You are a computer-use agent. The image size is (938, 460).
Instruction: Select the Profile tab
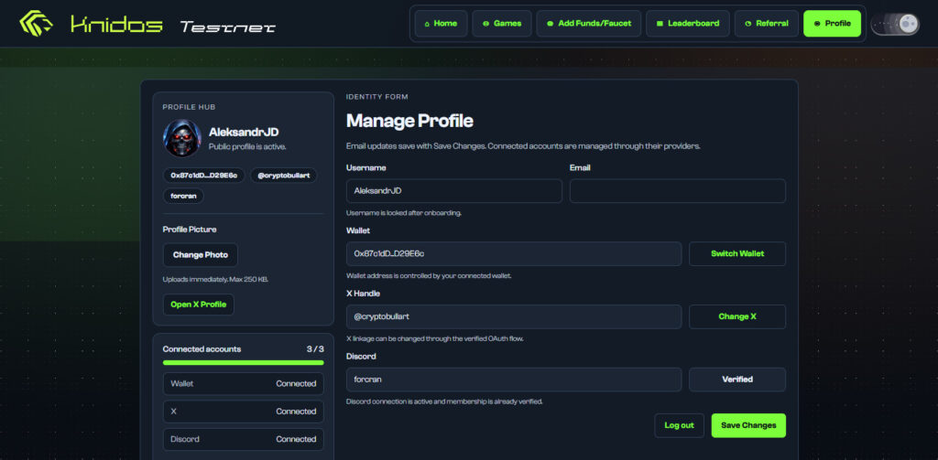tap(832, 24)
